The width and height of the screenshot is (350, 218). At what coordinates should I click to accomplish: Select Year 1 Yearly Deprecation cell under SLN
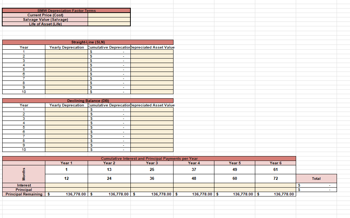pos(66,52)
